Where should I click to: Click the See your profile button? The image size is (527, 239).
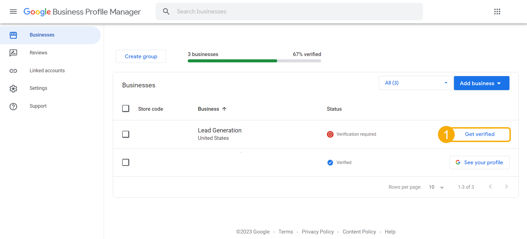click(x=480, y=163)
